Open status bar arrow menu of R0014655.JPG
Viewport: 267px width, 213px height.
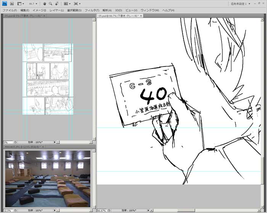(55, 210)
